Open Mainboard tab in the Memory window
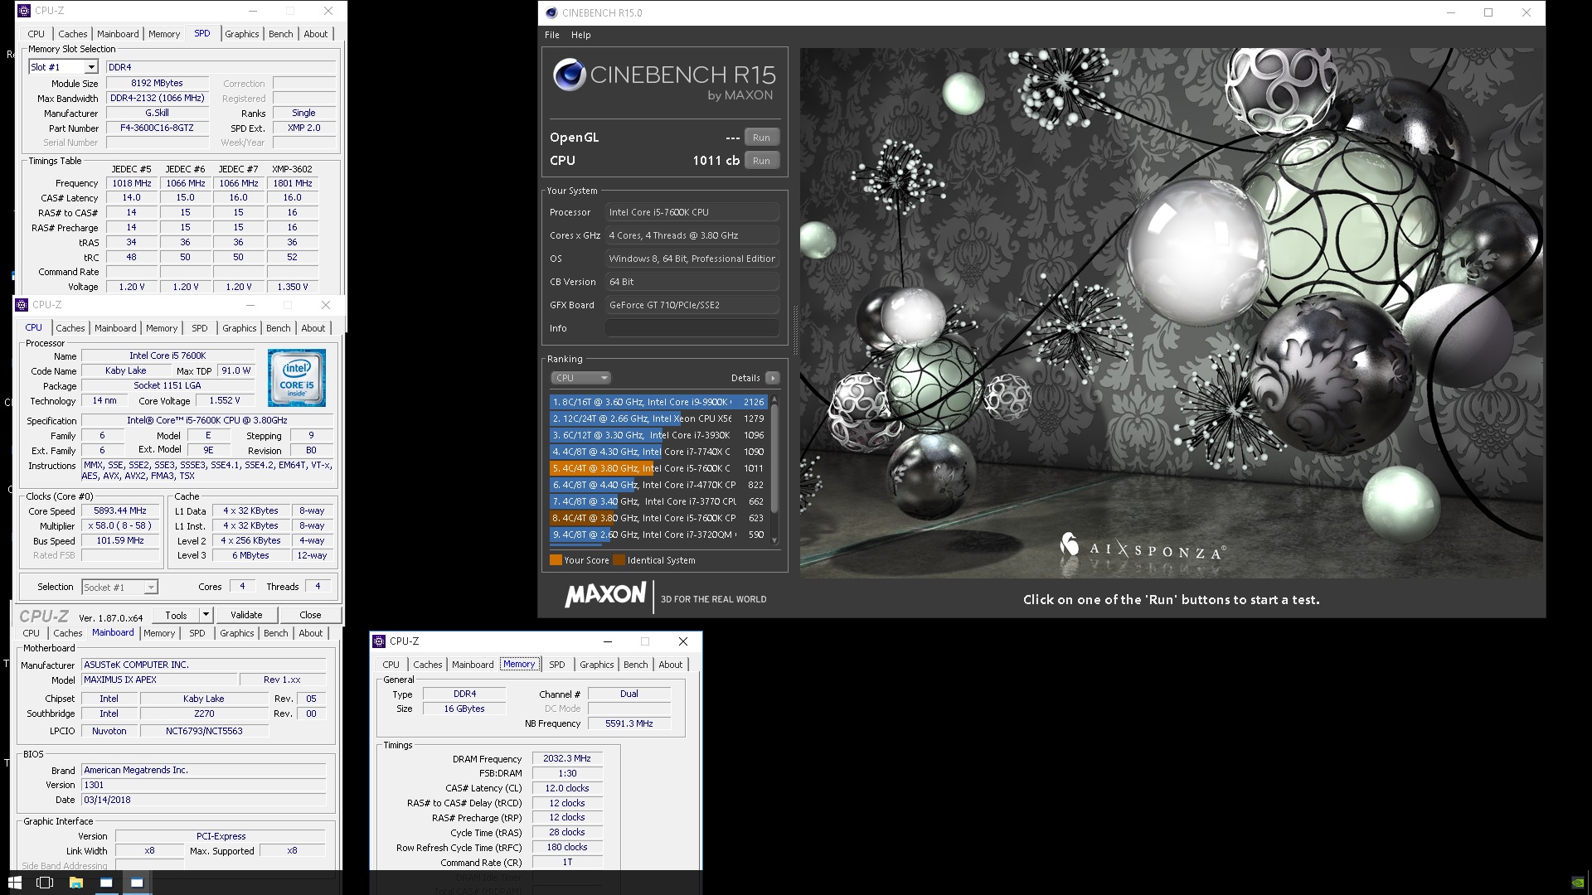The height and width of the screenshot is (895, 1592). click(473, 665)
